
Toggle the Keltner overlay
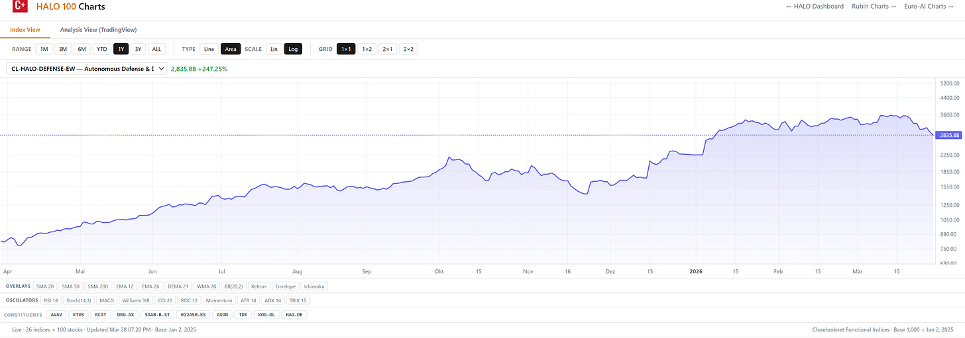[x=259, y=286]
